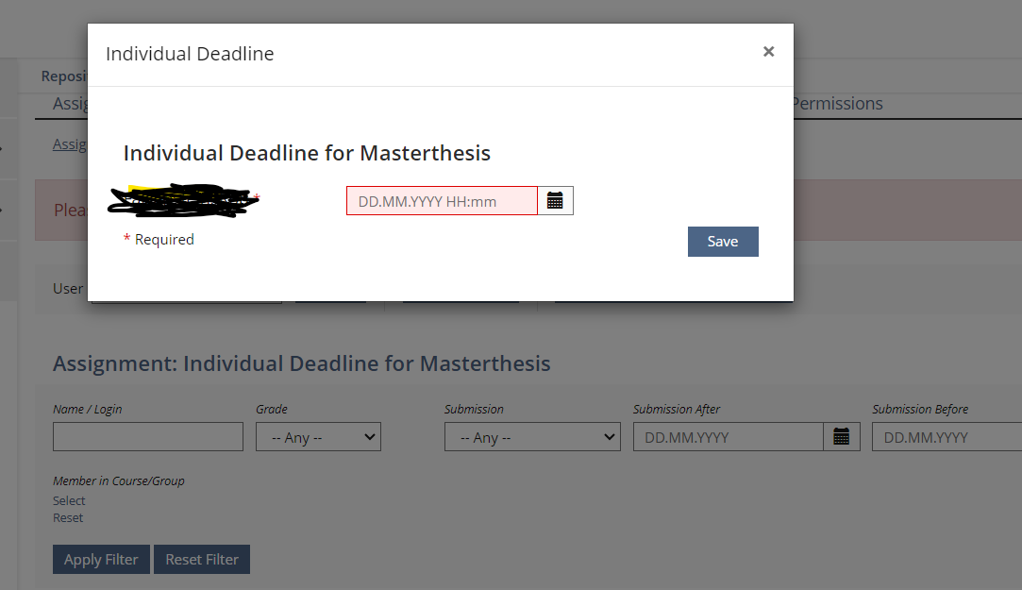
Task: Save the individual deadline
Action: pyautogui.click(x=723, y=242)
